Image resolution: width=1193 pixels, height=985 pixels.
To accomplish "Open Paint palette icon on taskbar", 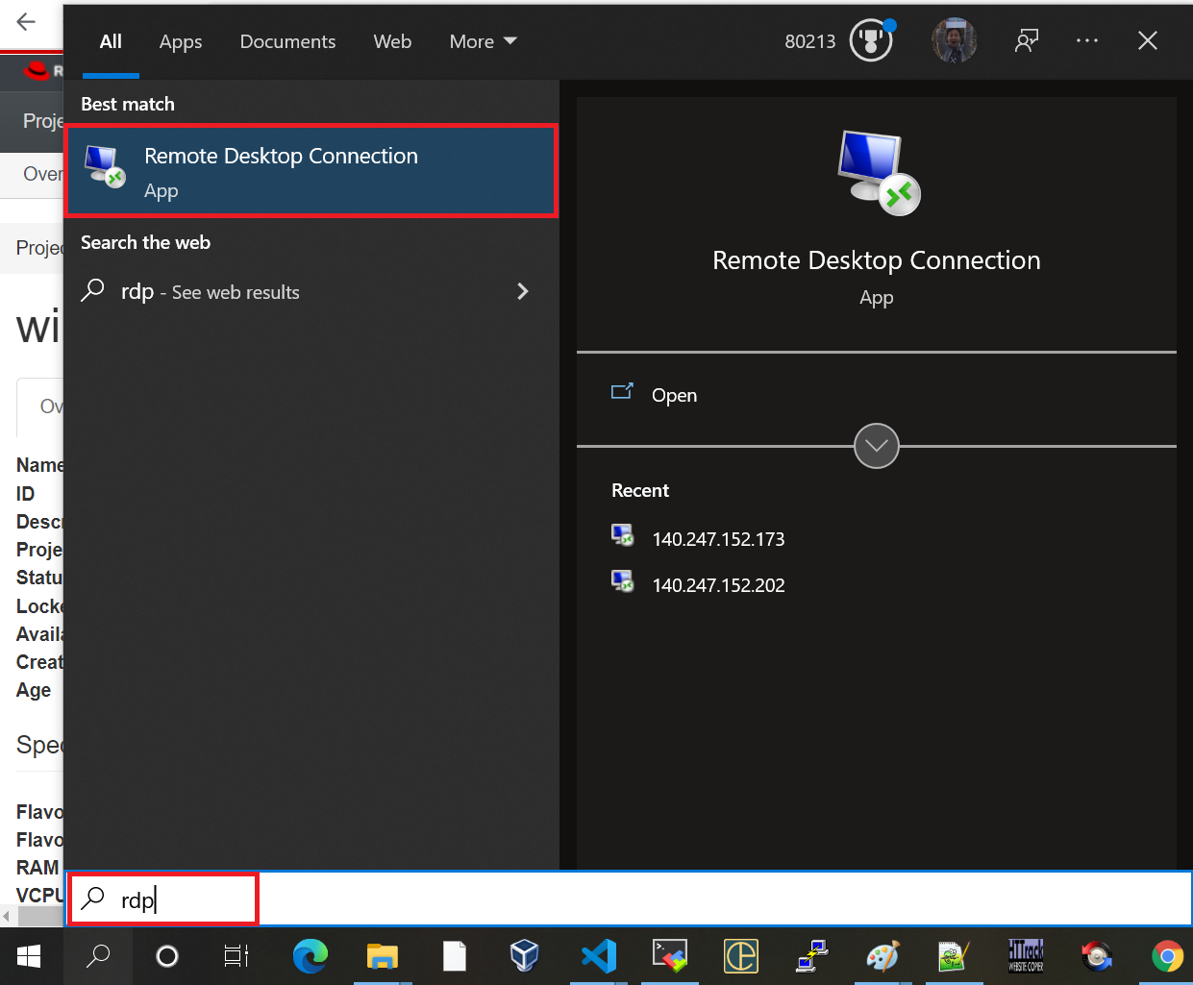I will click(882, 956).
